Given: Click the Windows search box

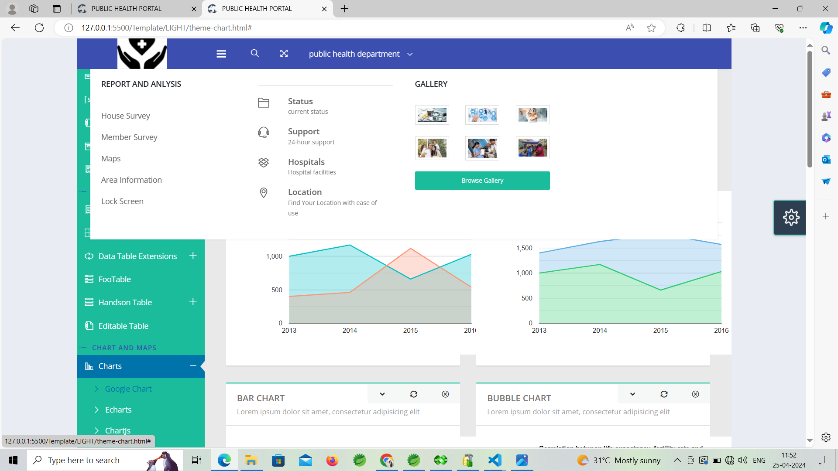Looking at the screenshot, I should coord(105,460).
